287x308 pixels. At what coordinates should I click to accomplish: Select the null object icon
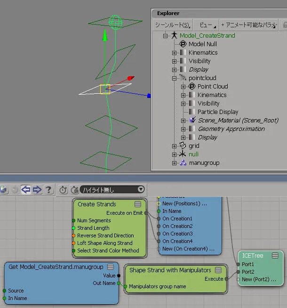183,154
